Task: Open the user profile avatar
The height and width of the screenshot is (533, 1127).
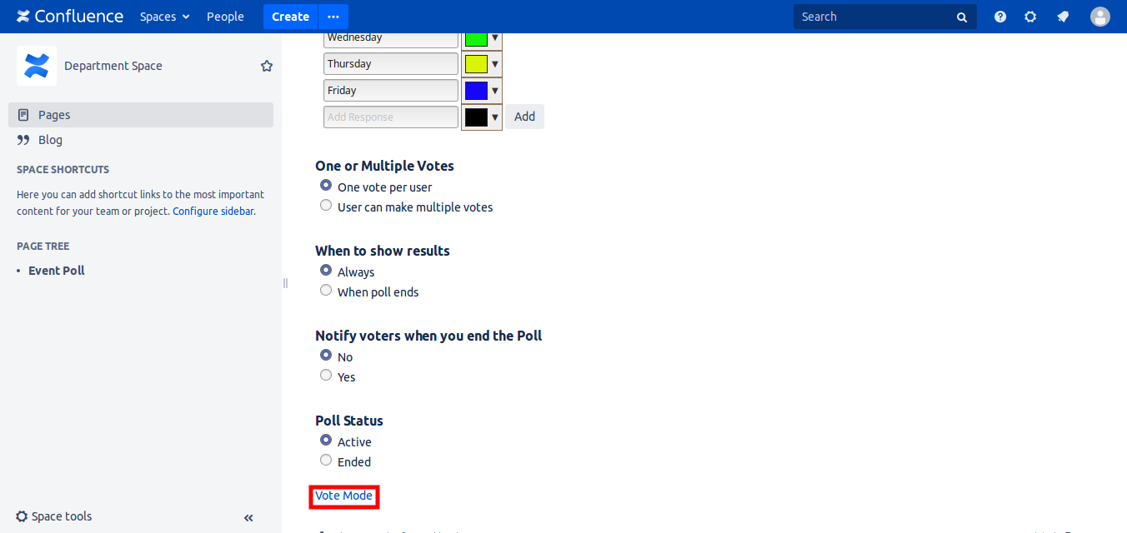Action: pyautogui.click(x=1100, y=17)
